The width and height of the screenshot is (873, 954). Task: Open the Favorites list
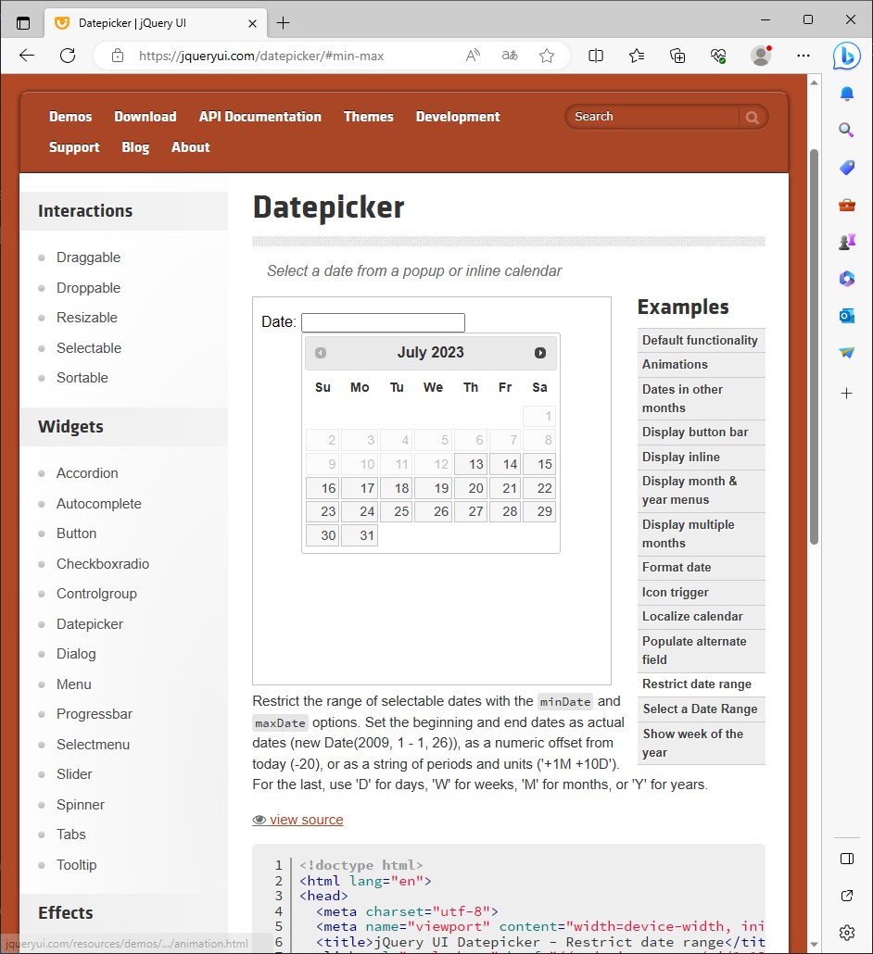pyautogui.click(x=637, y=56)
